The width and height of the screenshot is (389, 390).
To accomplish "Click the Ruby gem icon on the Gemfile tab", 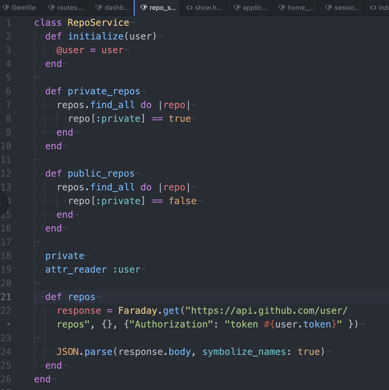I will 6,8.
